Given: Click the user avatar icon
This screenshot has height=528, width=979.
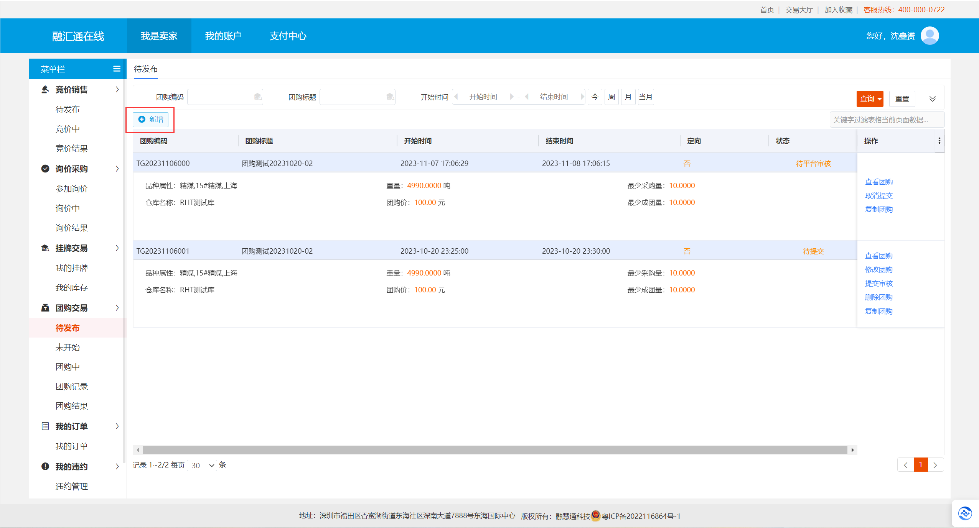Looking at the screenshot, I should [x=930, y=36].
